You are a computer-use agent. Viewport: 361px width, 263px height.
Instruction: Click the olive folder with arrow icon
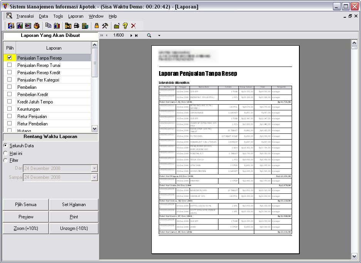(117, 26)
